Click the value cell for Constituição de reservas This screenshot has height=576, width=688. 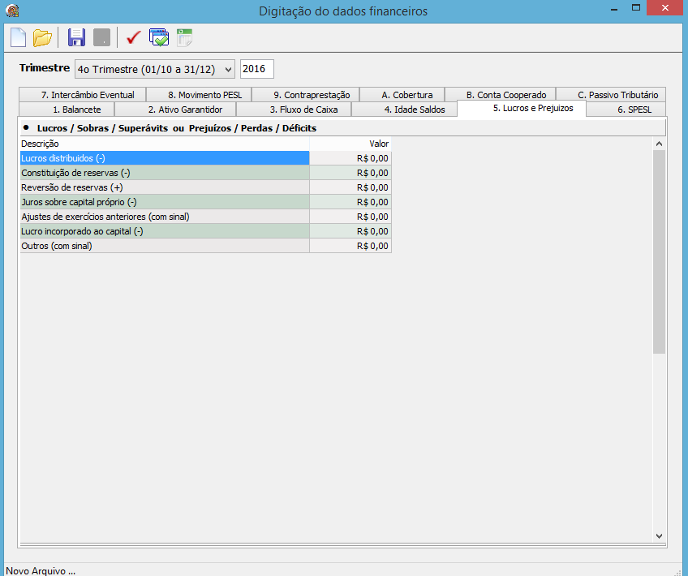(x=350, y=173)
